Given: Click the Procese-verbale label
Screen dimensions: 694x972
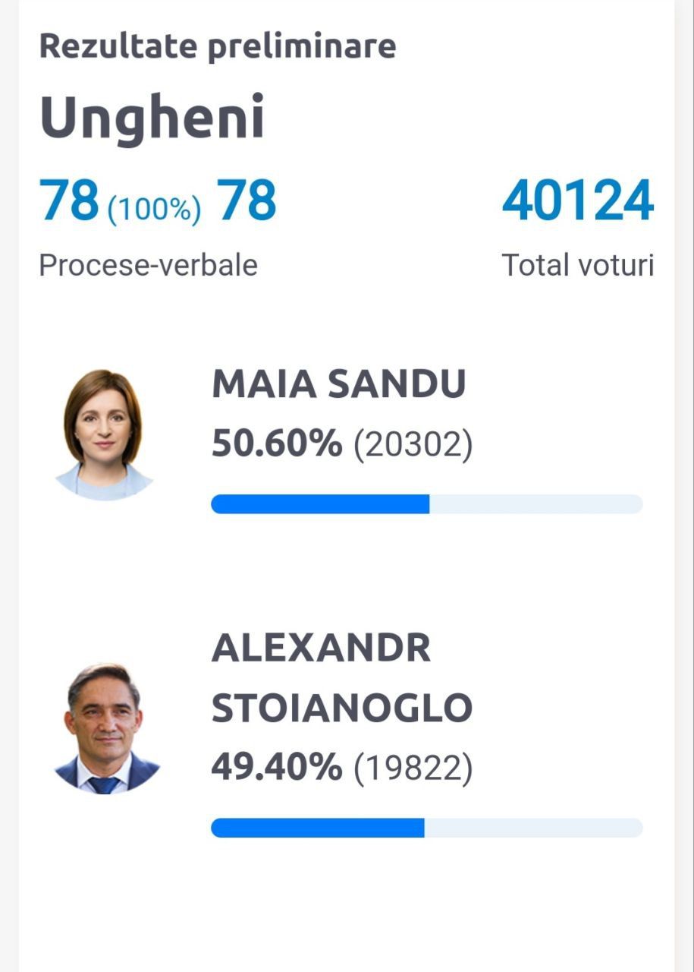Looking at the screenshot, I should (149, 265).
